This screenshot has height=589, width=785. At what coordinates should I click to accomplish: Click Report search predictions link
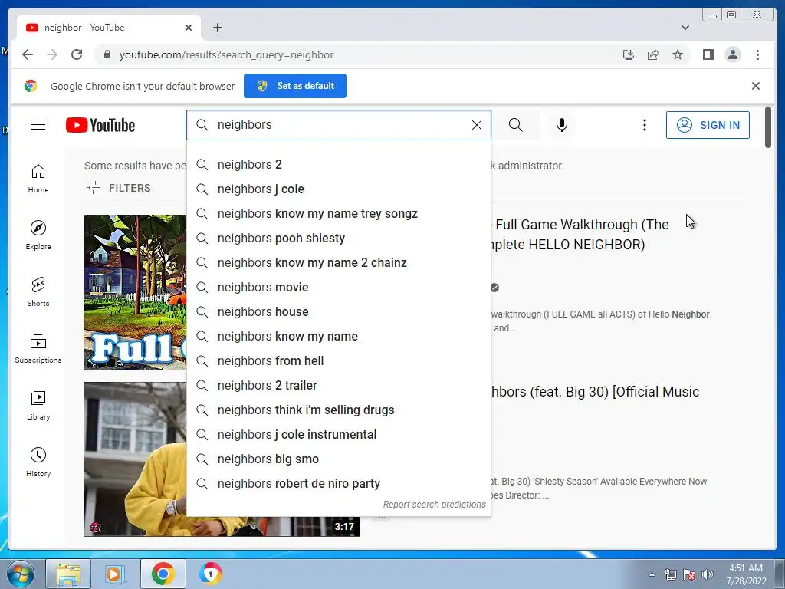434,505
